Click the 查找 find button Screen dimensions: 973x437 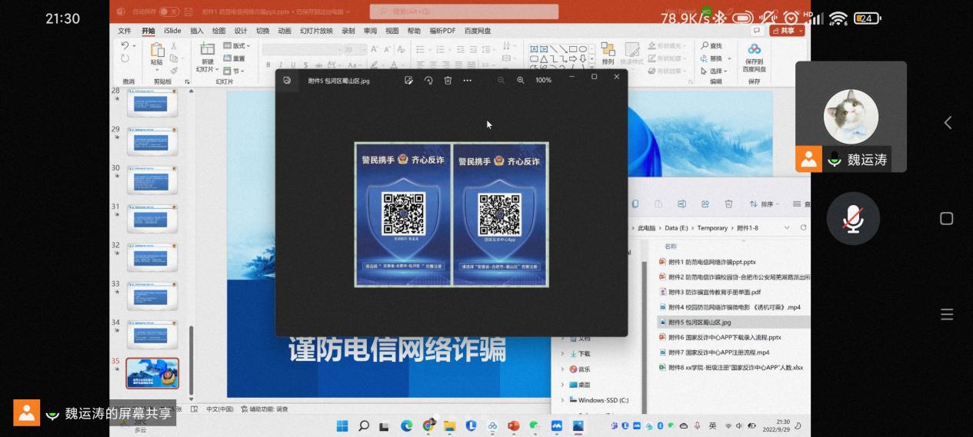click(711, 46)
